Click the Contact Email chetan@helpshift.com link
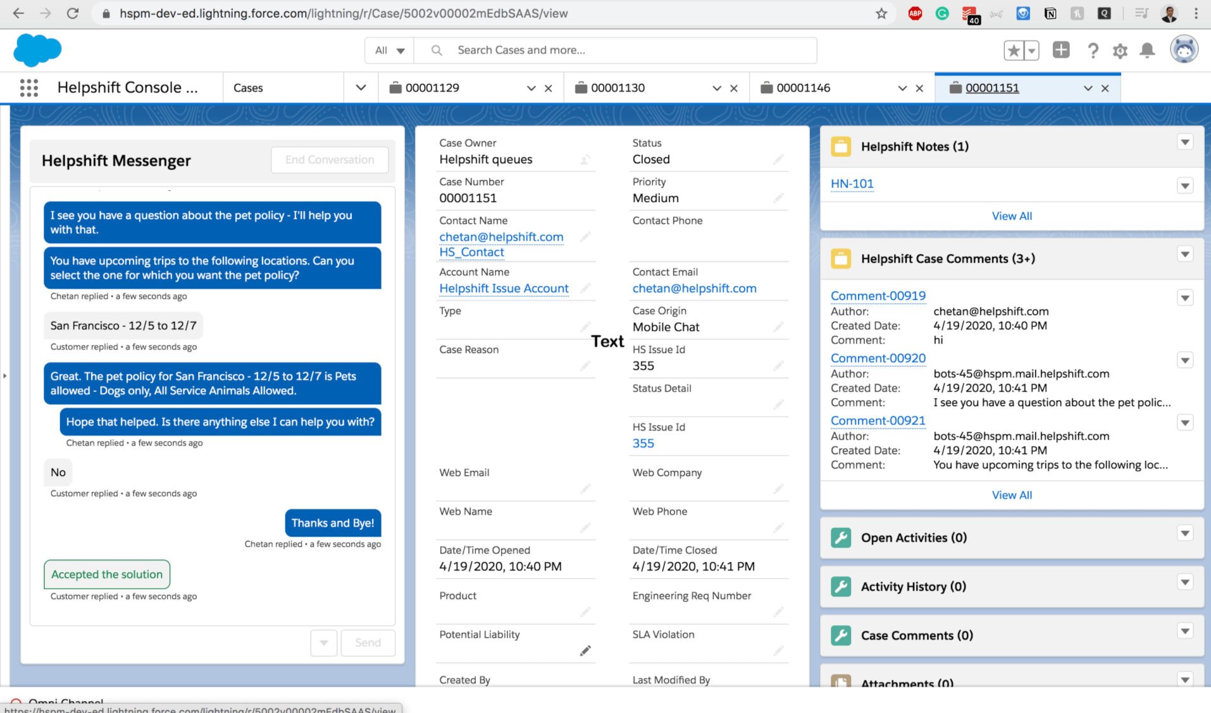1211x713 pixels. pos(694,289)
